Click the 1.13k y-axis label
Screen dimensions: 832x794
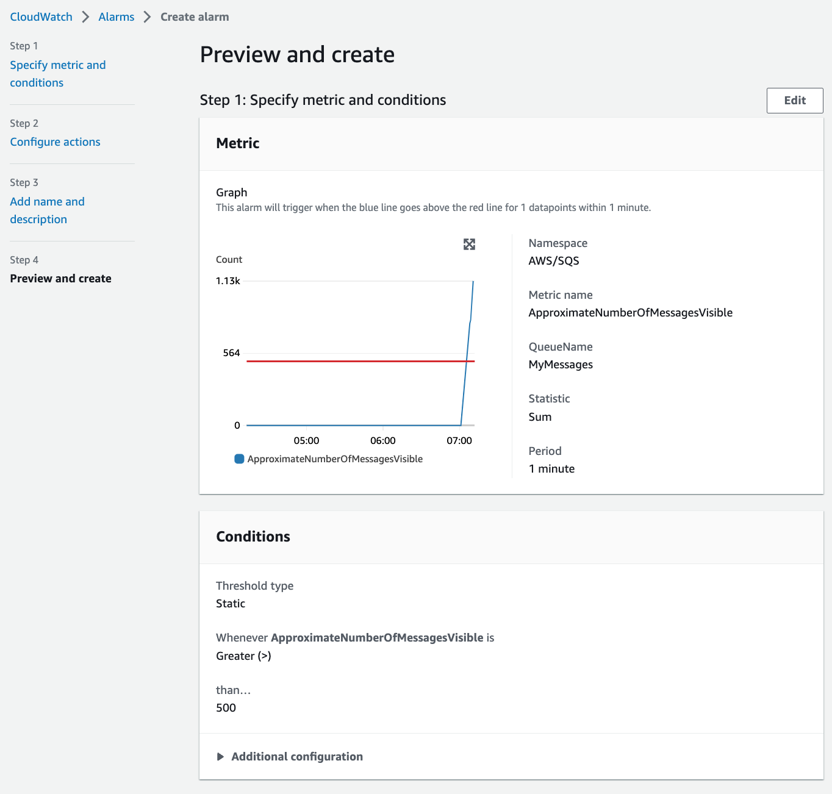pos(228,281)
